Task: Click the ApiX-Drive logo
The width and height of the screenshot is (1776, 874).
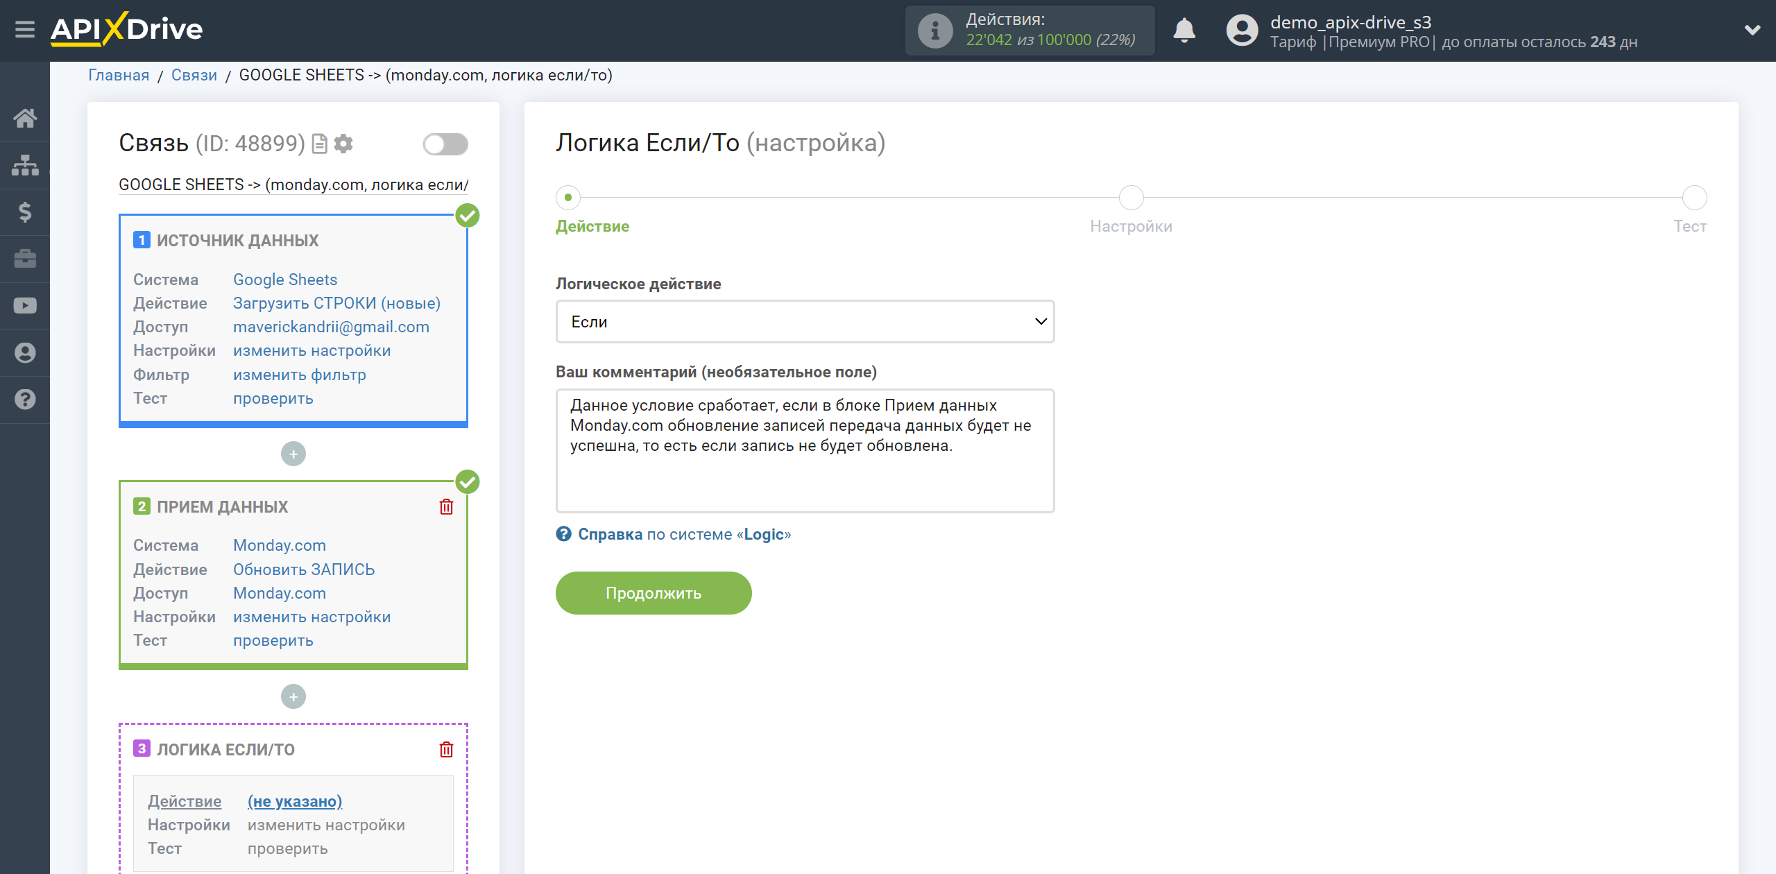Action: tap(126, 30)
